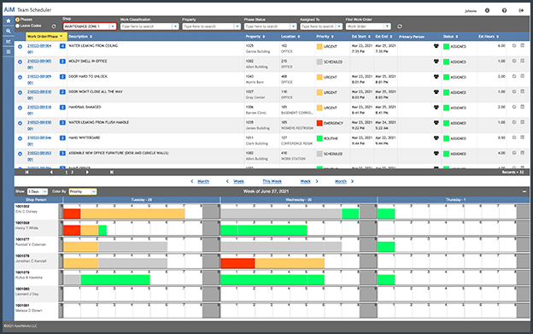Click calendar icon on HANG WHITEBOARD row
This screenshot has height=334, width=533.
point(523,138)
